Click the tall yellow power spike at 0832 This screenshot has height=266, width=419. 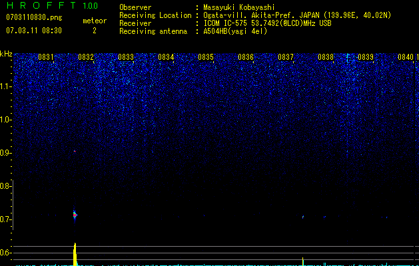point(75,254)
